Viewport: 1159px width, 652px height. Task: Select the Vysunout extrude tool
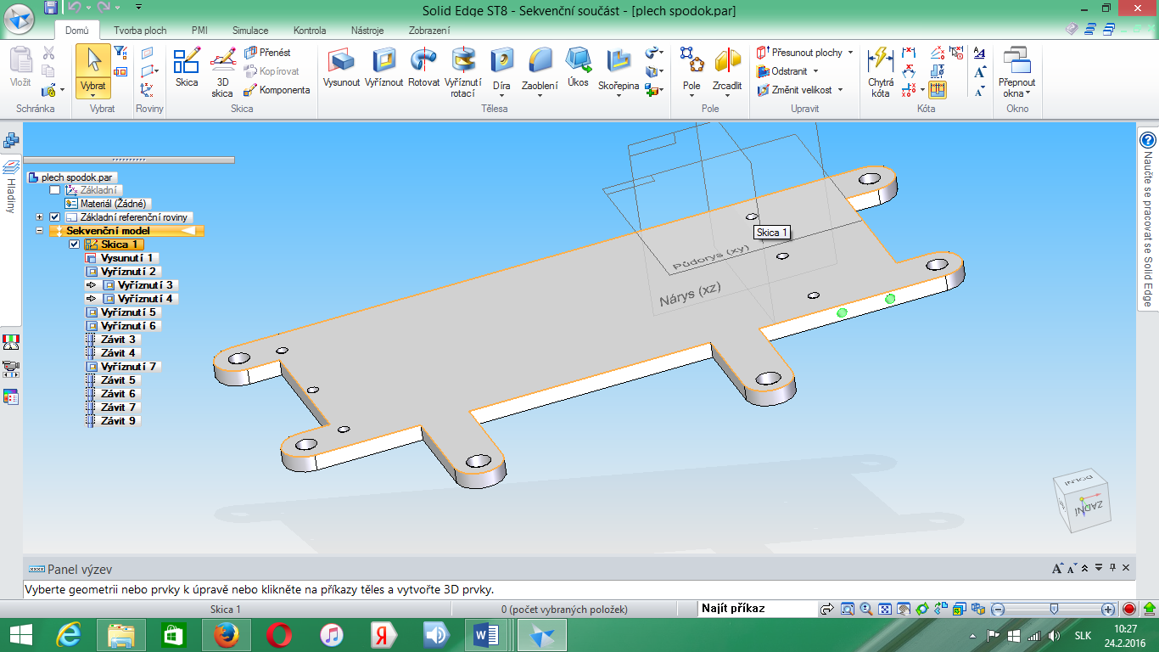pos(341,68)
